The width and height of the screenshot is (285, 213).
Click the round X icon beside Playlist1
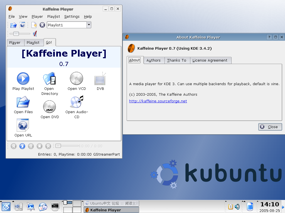click(x=42, y=25)
